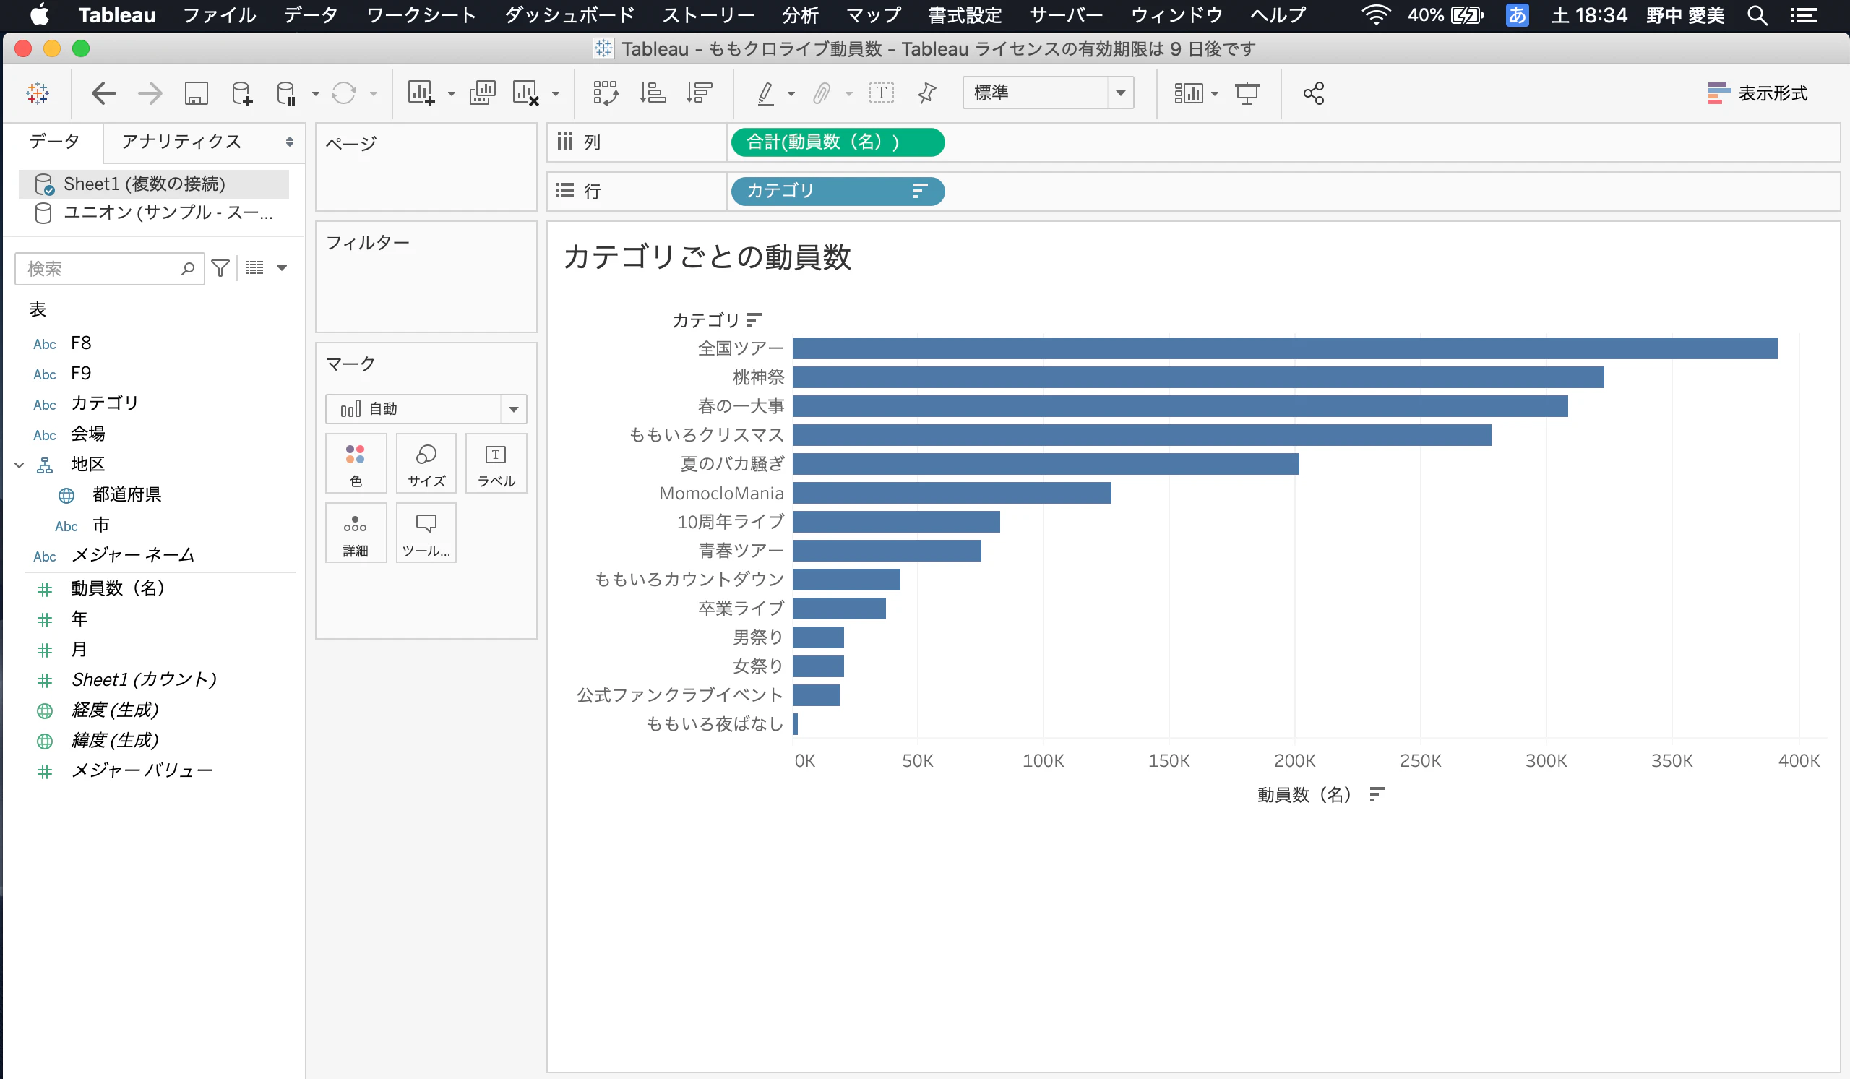Open the Color mark card
This screenshot has height=1079, width=1850.
click(356, 463)
